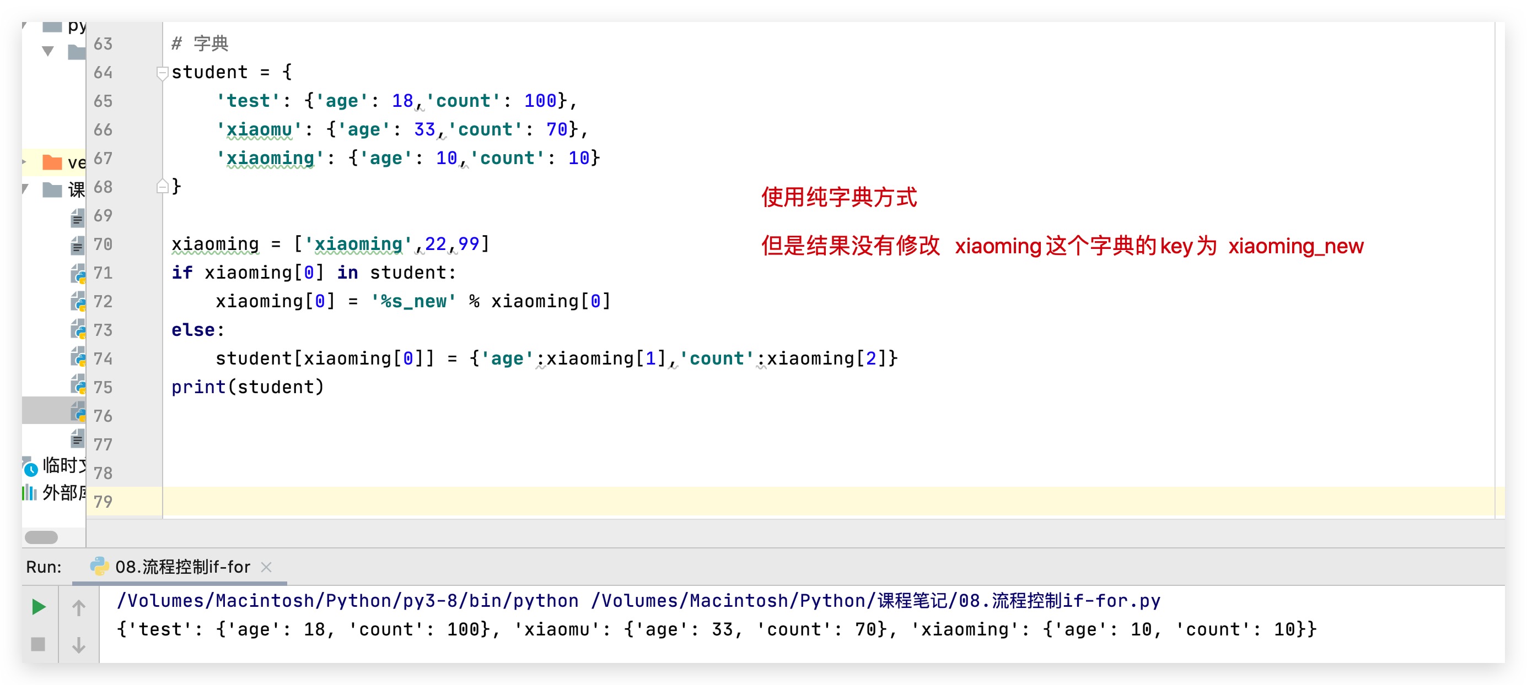
Task: Click the Python logo in the run tab
Action: pyautogui.click(x=99, y=566)
